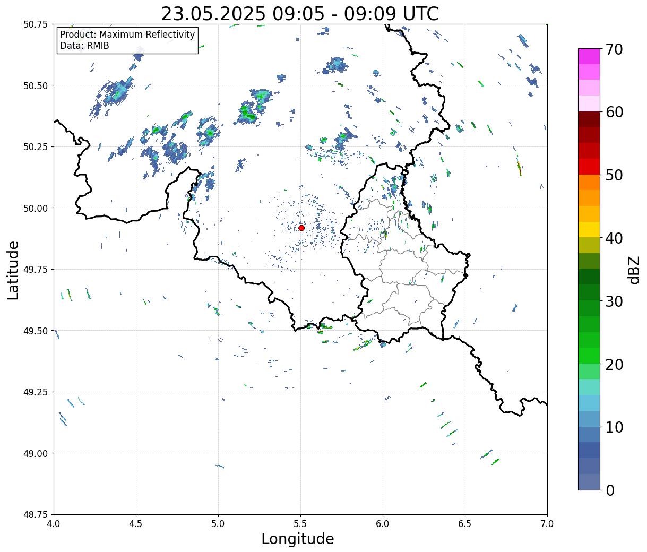Screen dimensions: 647x552
Task: Click the yellow colorbar segment just above 40
Action: coord(589,229)
